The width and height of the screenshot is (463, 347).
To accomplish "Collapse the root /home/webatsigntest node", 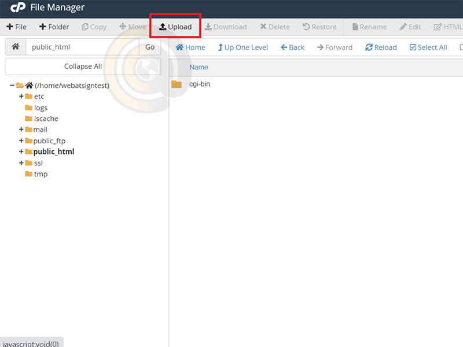I will point(12,86).
